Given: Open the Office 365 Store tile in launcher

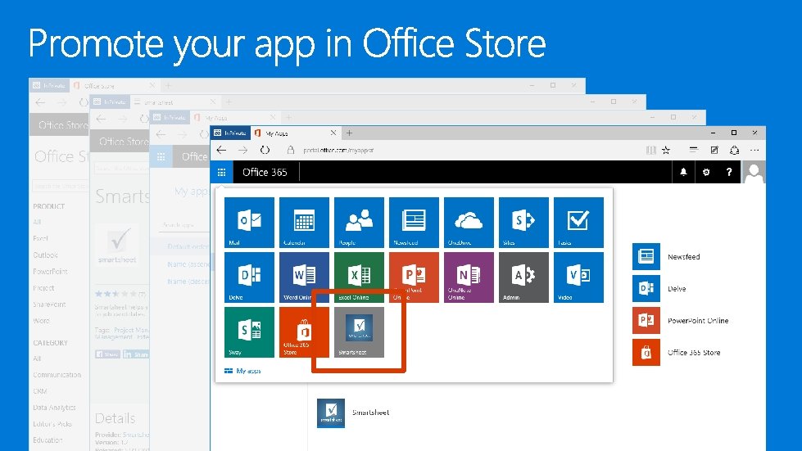Looking at the screenshot, I should [x=304, y=332].
